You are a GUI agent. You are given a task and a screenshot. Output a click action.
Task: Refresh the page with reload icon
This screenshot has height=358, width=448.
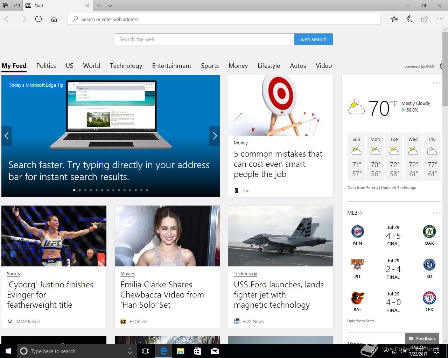pyautogui.click(x=38, y=19)
